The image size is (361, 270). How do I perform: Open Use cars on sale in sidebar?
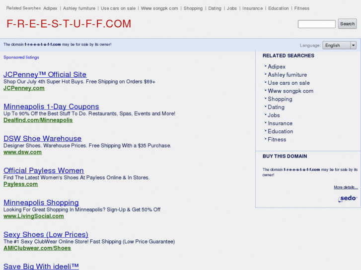(289, 83)
